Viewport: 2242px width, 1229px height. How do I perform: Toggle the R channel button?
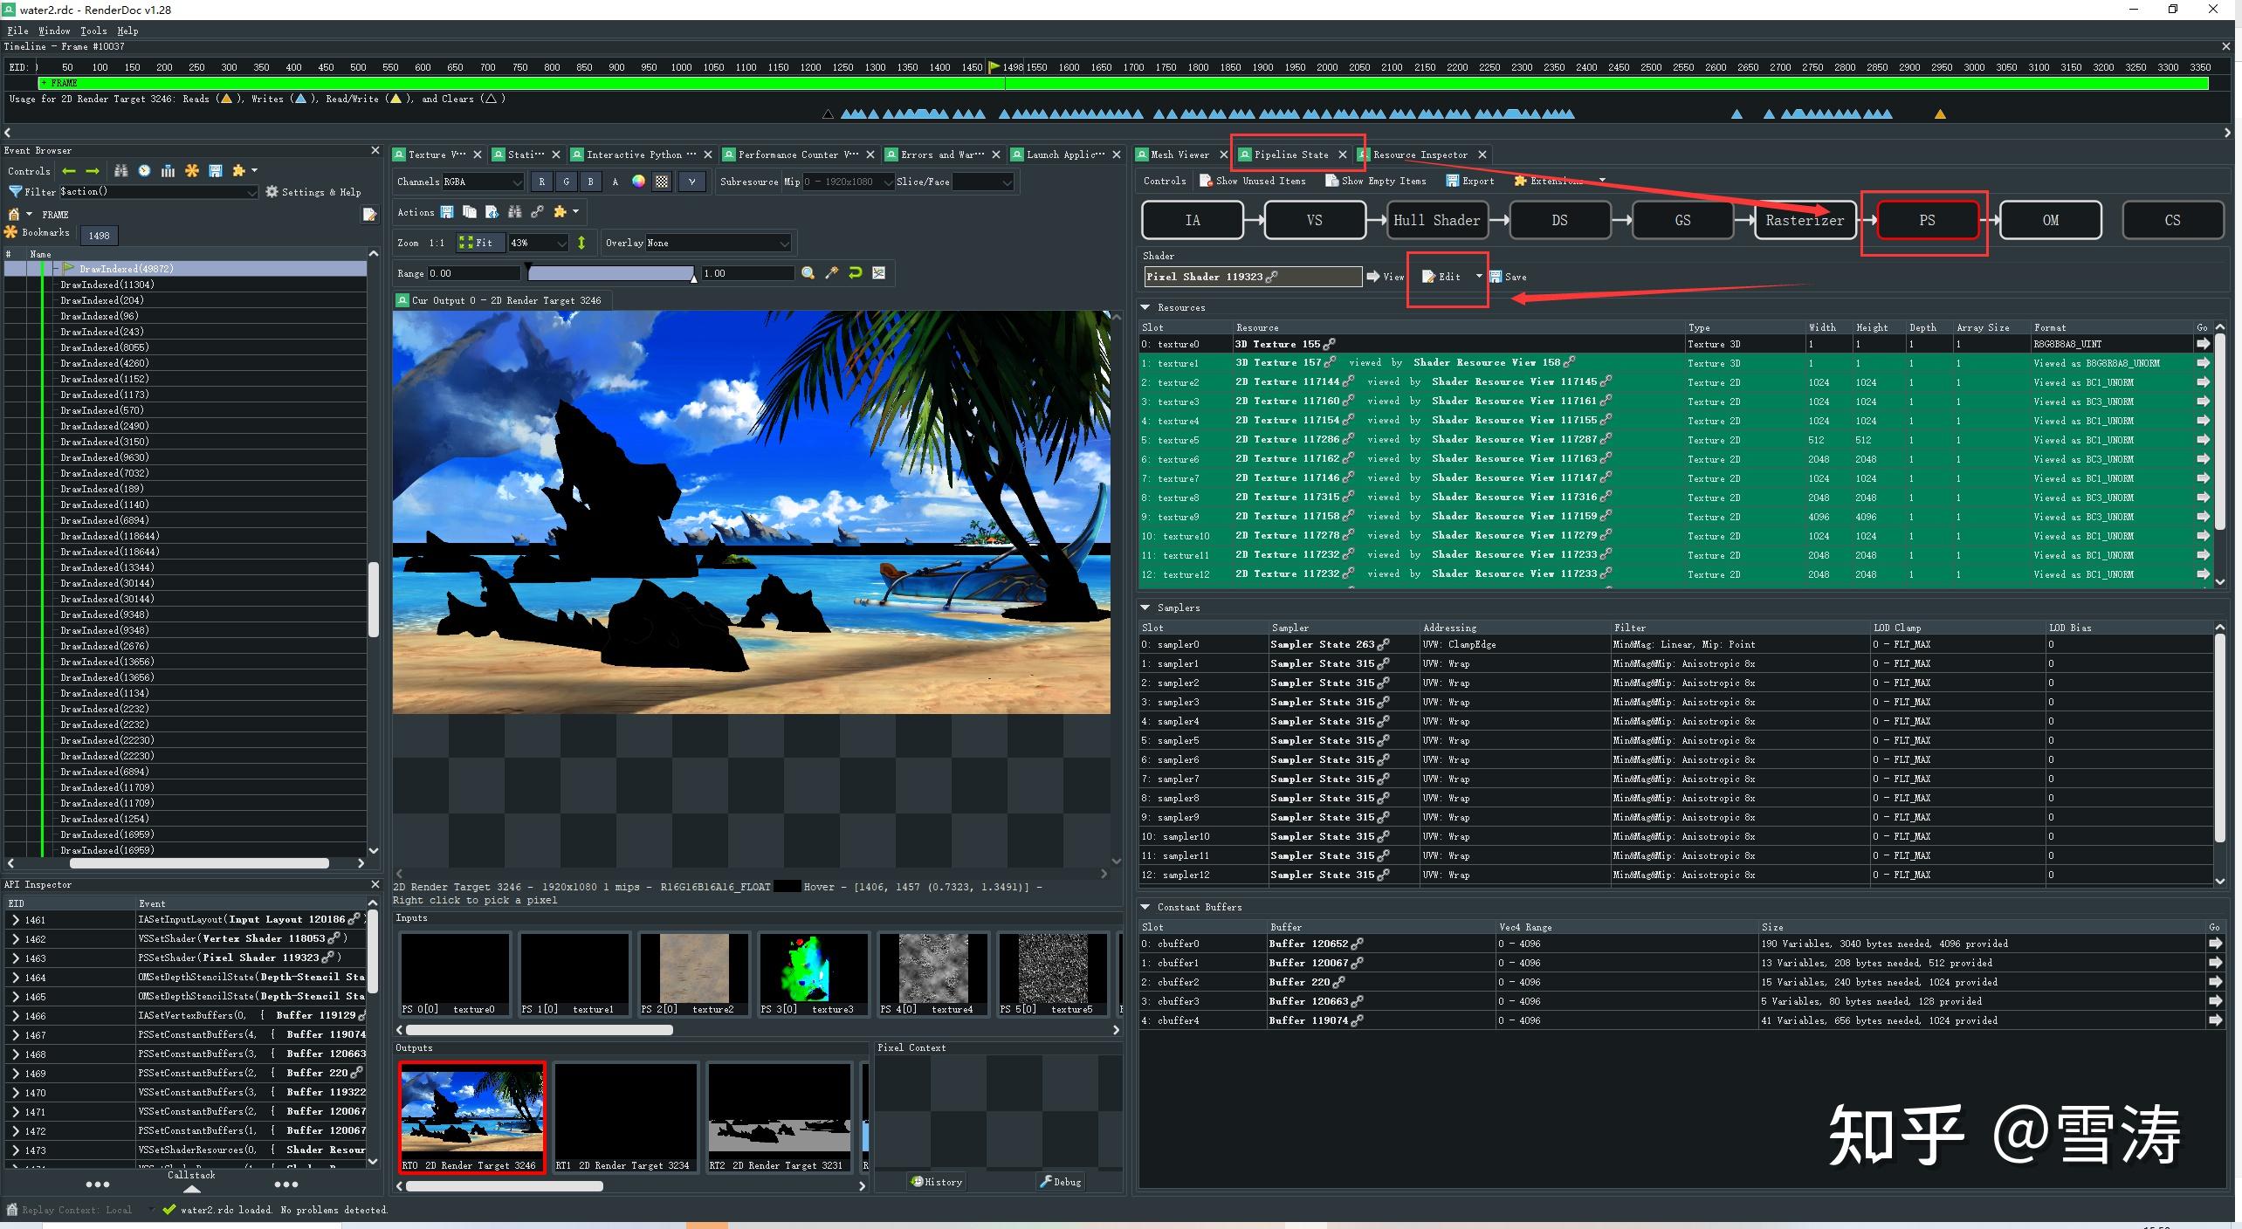[x=542, y=182]
